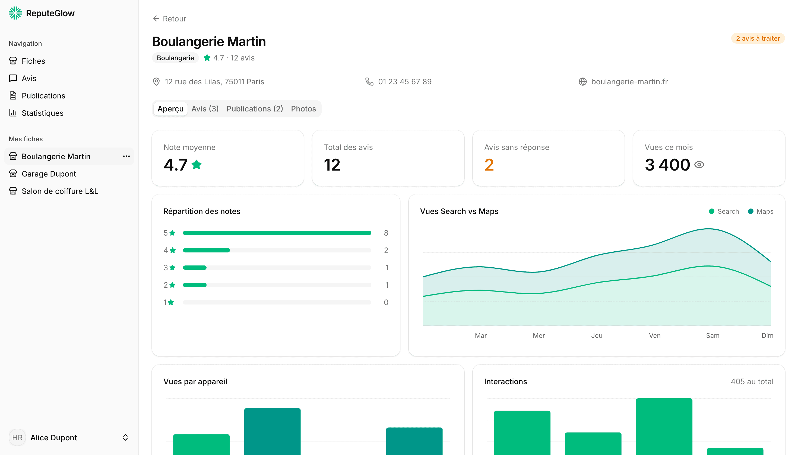This screenshot has width=798, height=455.
Task: Open the Publications (2) tab
Action: [x=255, y=109]
